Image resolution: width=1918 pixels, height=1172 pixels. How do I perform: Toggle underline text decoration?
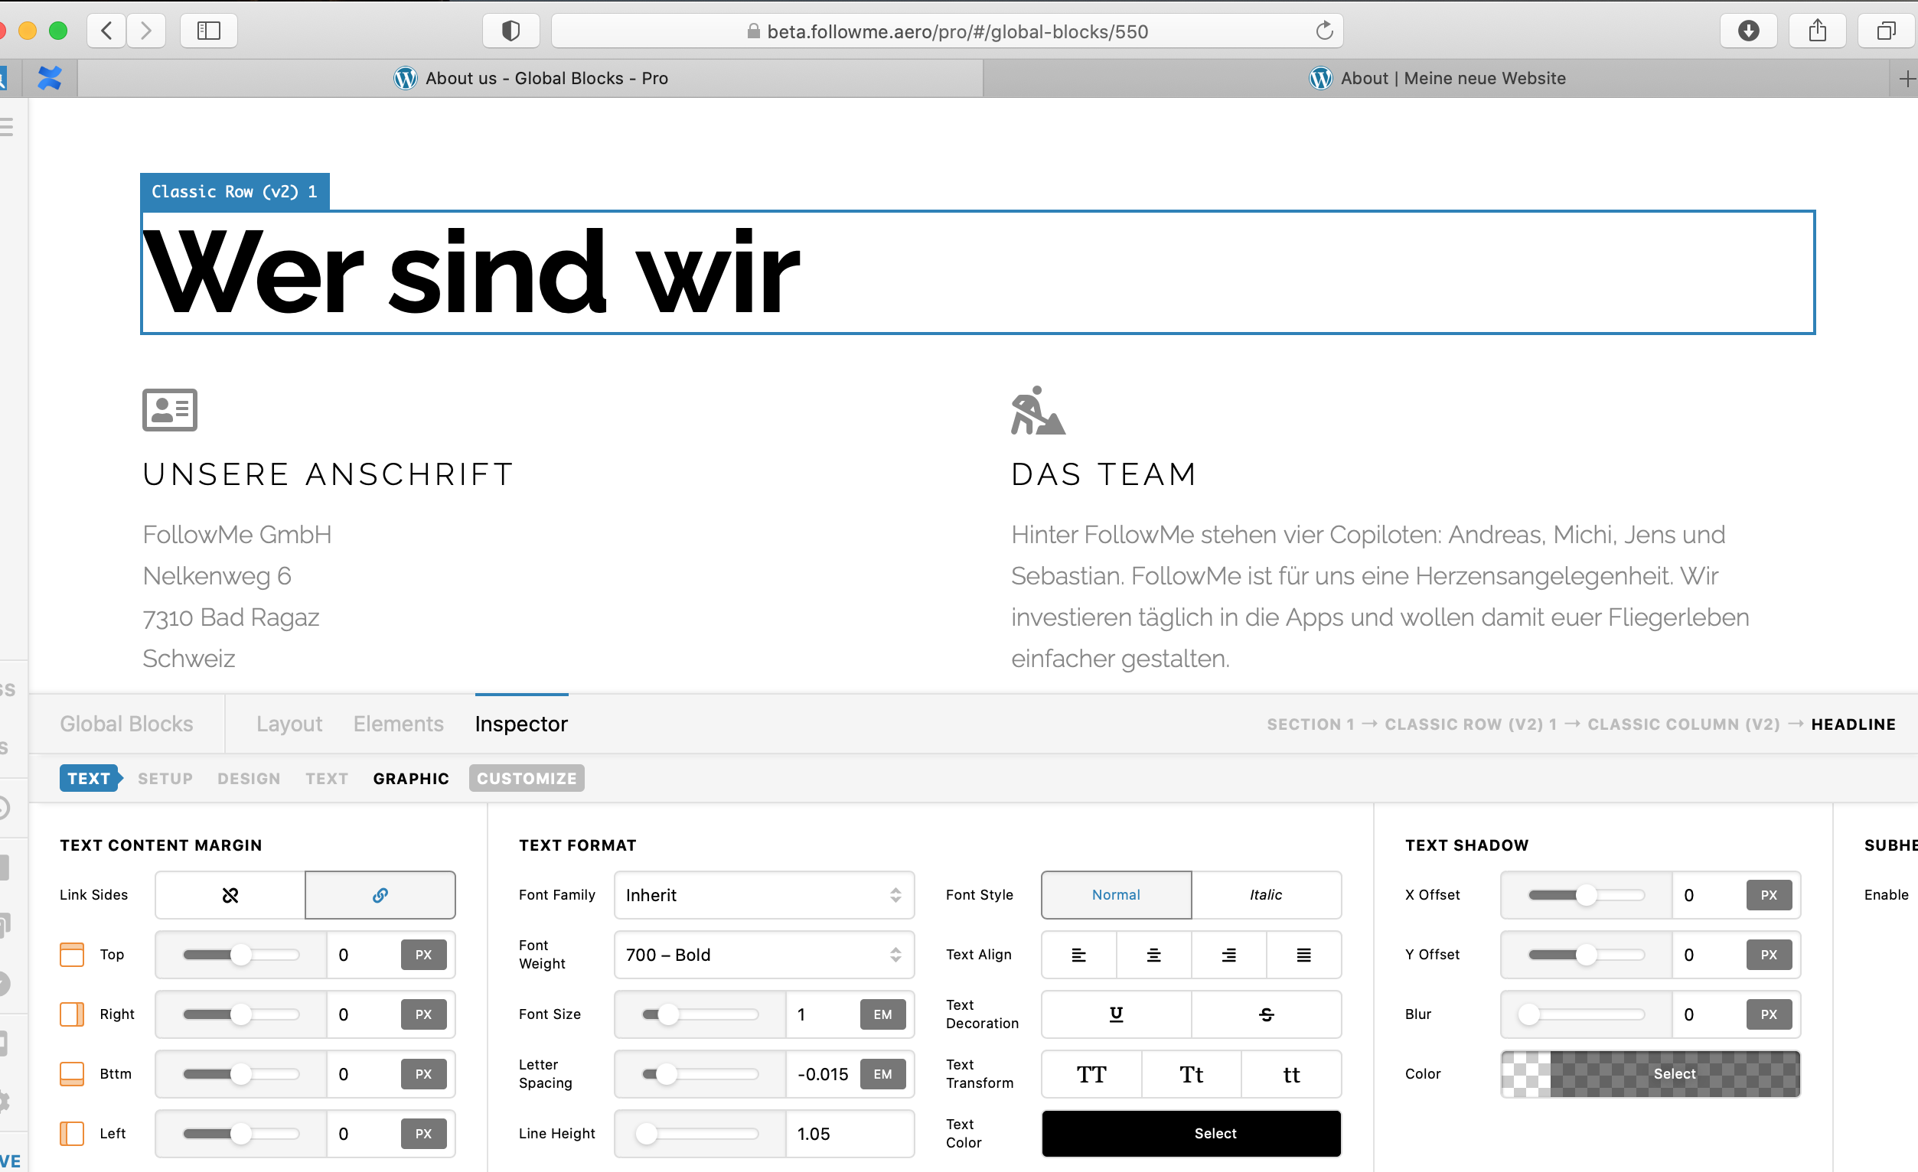[x=1116, y=1014]
